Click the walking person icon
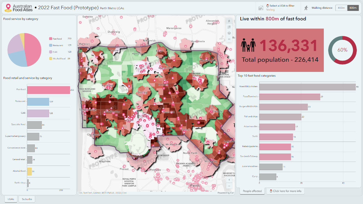The width and height of the screenshot is (363, 204). [306, 8]
